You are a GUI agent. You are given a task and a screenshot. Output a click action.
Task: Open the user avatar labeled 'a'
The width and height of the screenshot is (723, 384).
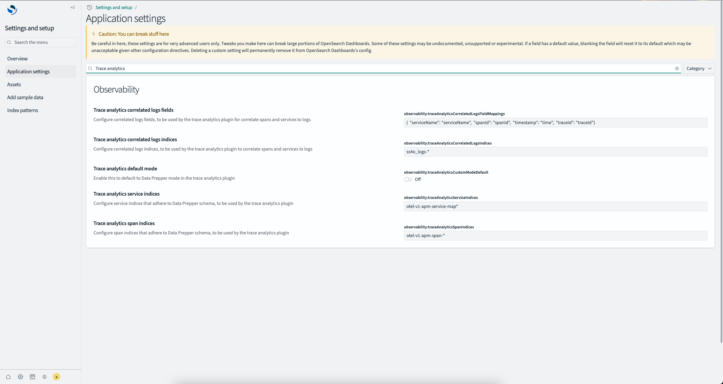56,377
